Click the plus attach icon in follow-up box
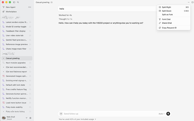 tap(61, 114)
